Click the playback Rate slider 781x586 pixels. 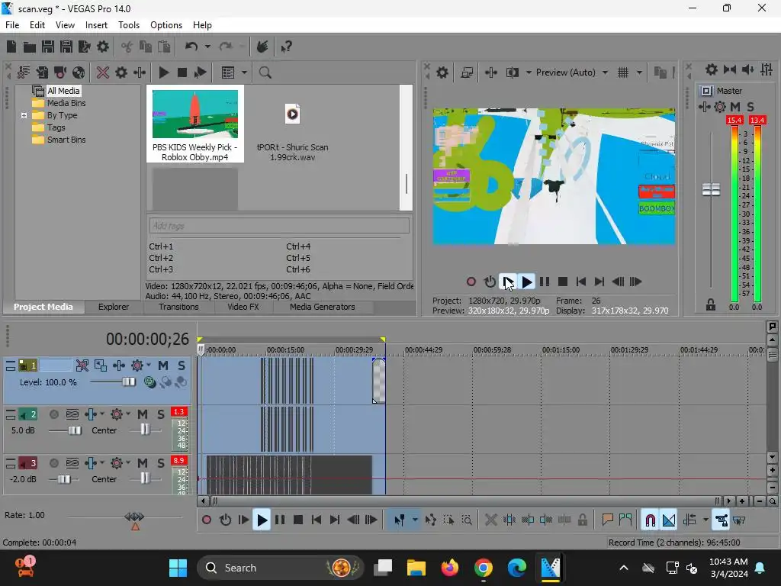[x=134, y=517]
